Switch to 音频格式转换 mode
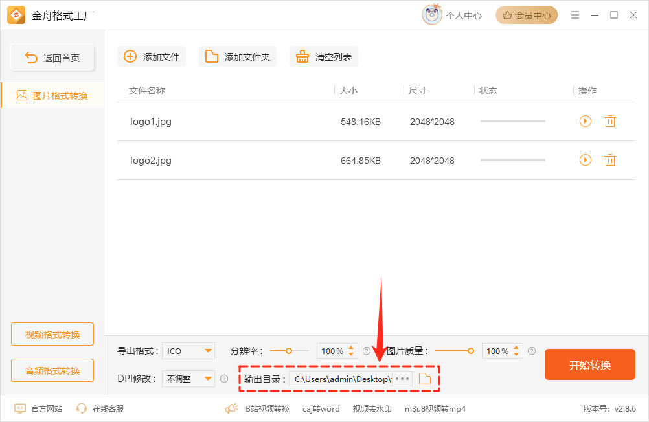Image resolution: width=649 pixels, height=422 pixels. pos(52,370)
